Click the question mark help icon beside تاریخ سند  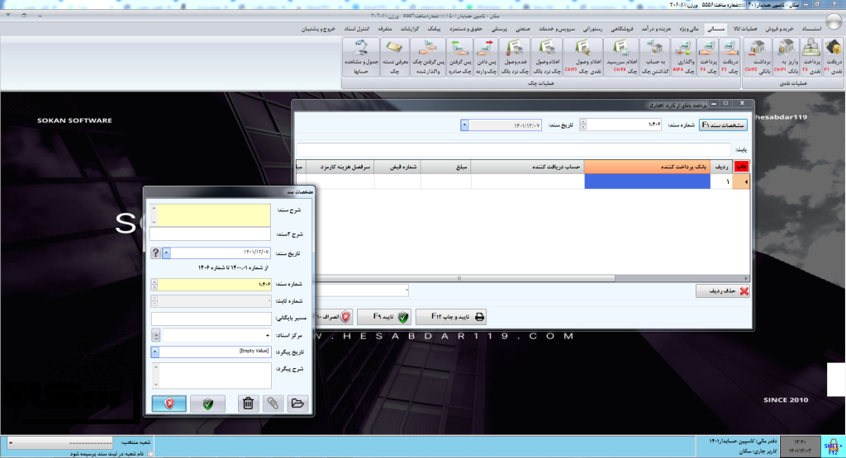tap(155, 253)
